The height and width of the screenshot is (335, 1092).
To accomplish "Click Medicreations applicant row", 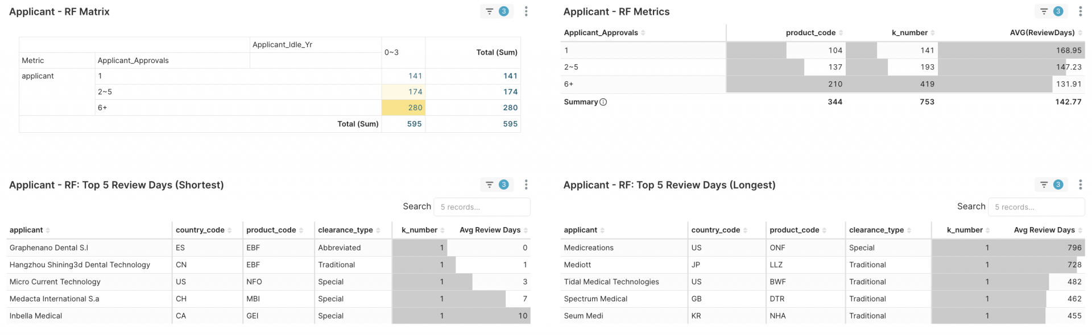I will 589,248.
